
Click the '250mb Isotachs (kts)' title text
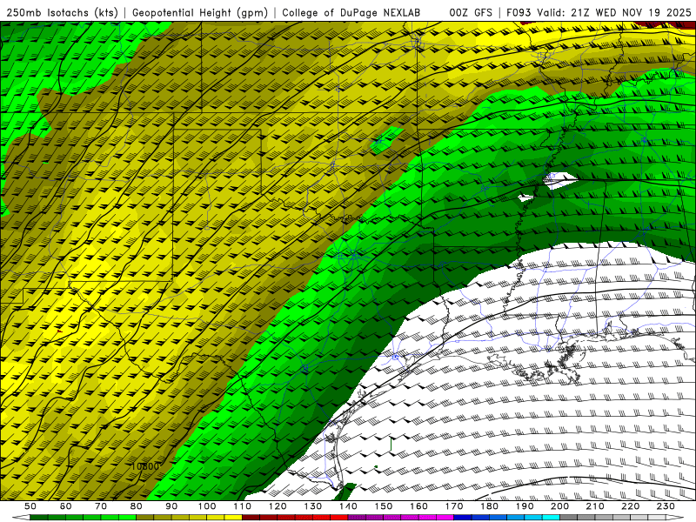point(63,12)
